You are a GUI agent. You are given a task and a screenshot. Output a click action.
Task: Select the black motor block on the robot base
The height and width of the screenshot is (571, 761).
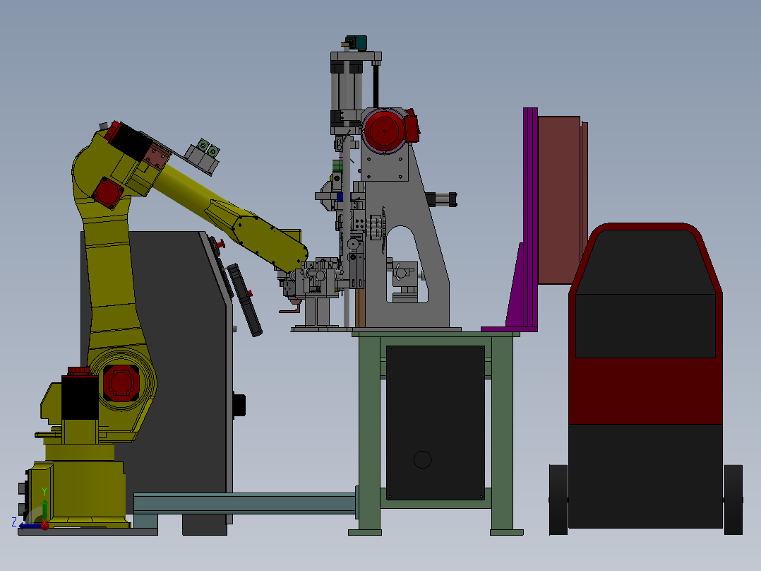pyautogui.click(x=80, y=398)
